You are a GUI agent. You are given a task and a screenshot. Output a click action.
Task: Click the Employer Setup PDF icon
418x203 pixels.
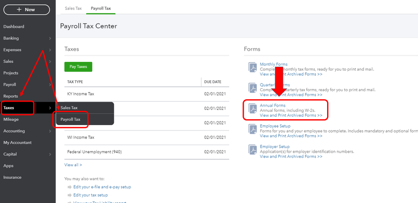[253, 150]
